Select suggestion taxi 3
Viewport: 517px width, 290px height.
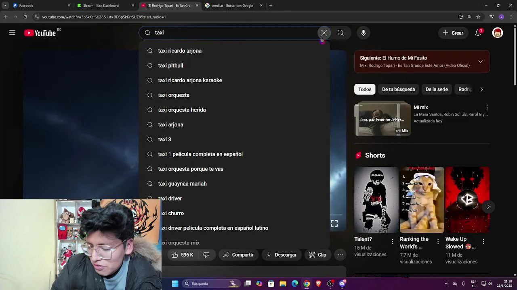point(234,139)
